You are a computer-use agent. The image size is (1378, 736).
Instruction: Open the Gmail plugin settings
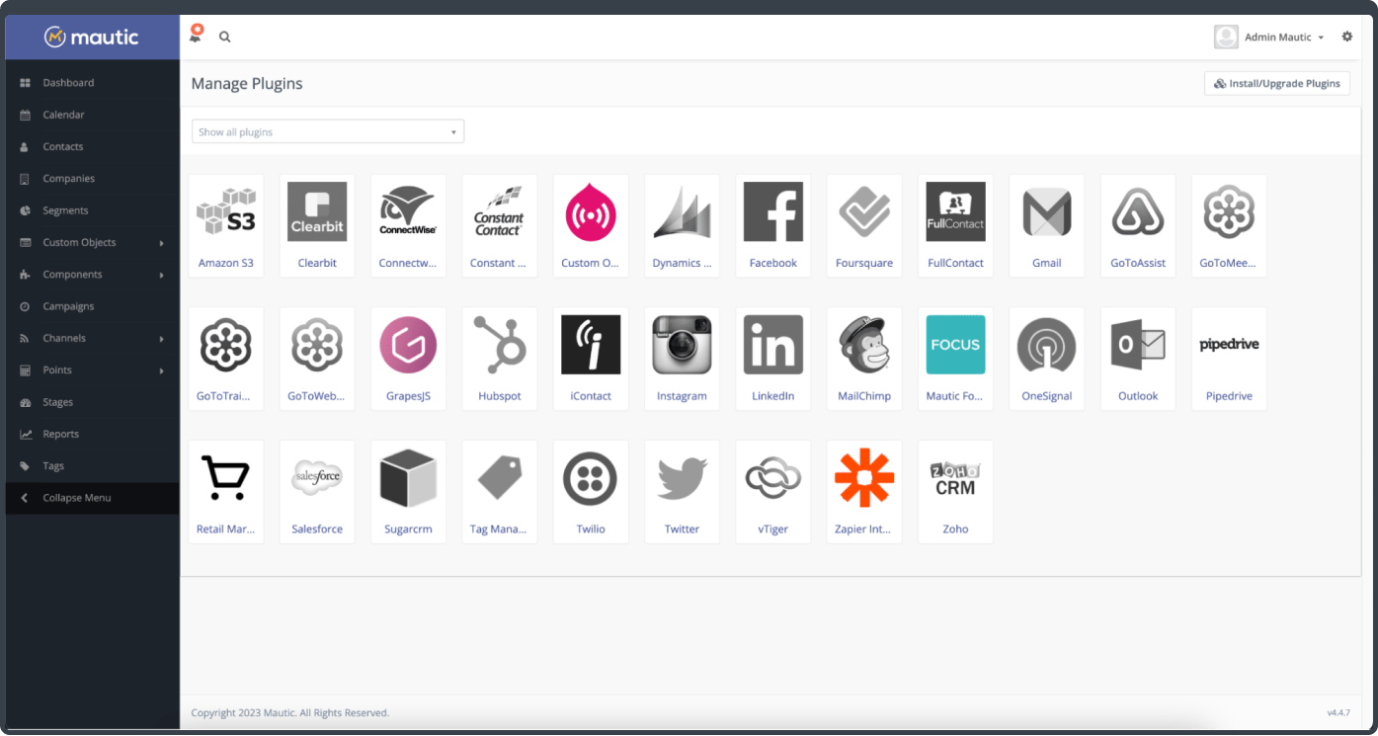[1046, 225]
